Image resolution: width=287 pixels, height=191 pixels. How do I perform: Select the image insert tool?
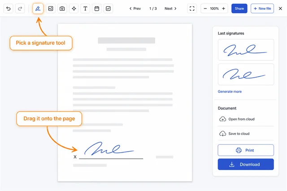51,9
